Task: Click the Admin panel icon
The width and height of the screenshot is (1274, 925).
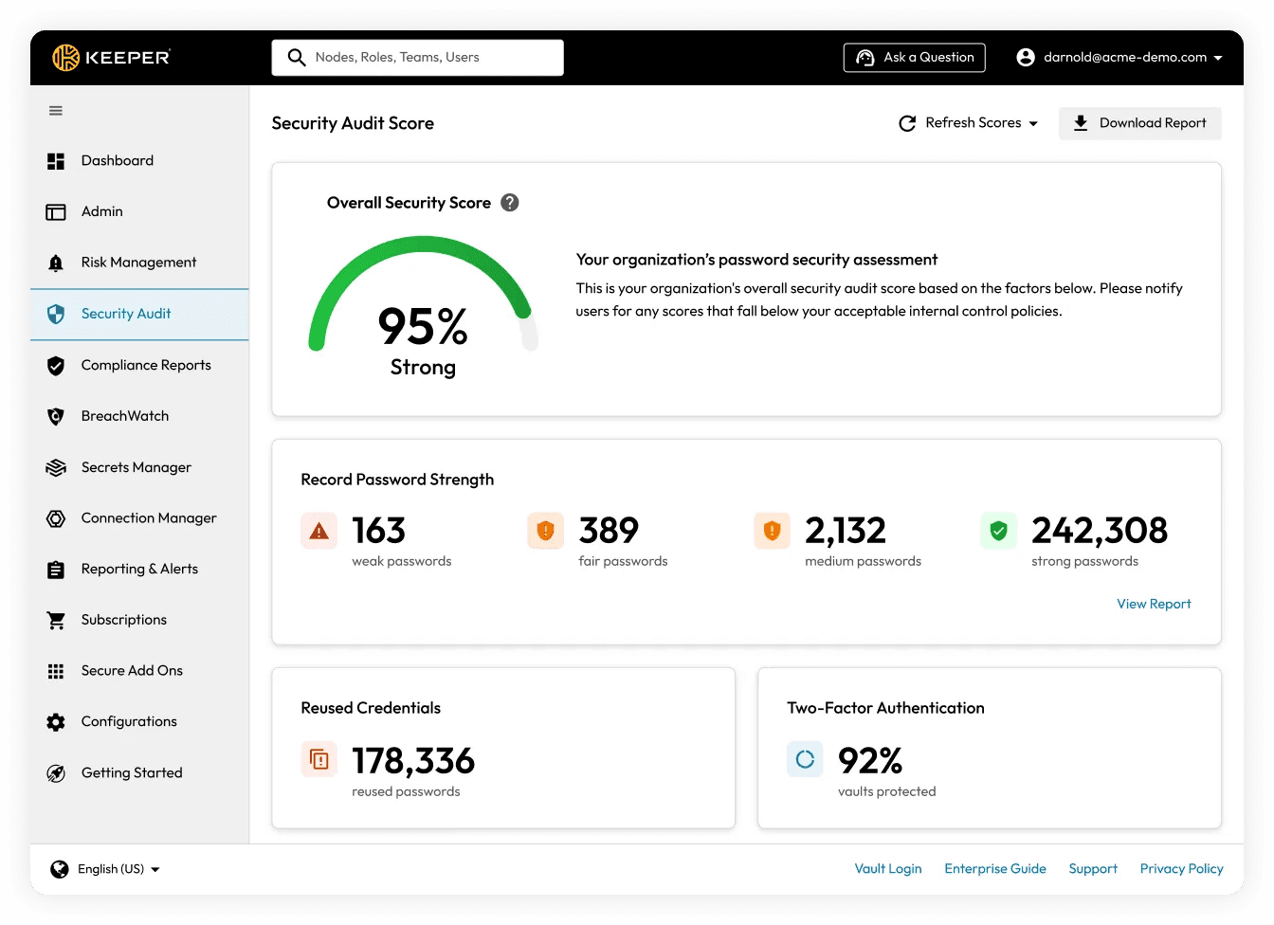Action: click(x=56, y=212)
